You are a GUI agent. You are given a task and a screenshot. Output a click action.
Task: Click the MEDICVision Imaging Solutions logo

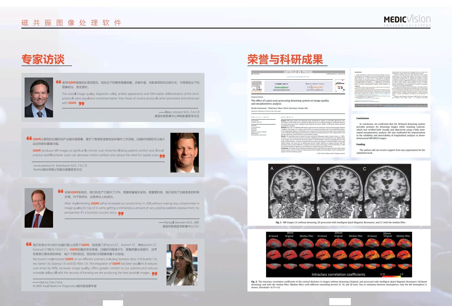407,21
